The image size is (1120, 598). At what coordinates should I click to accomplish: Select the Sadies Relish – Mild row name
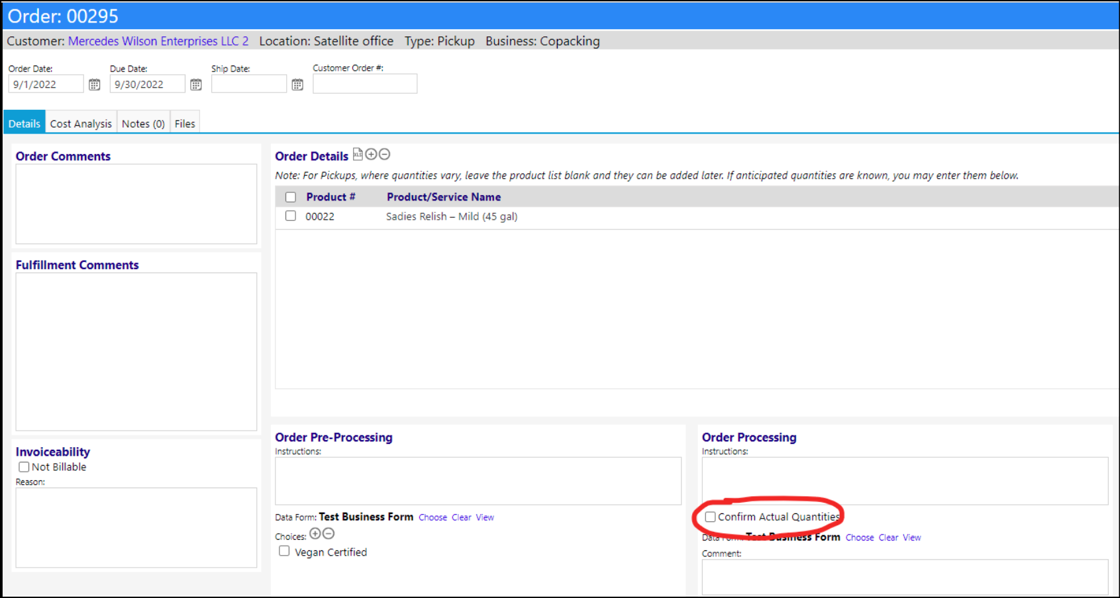[452, 216]
